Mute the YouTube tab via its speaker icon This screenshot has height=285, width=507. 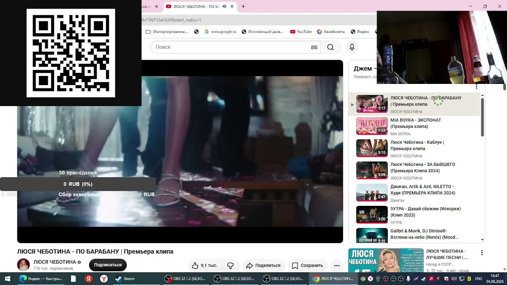point(224,6)
